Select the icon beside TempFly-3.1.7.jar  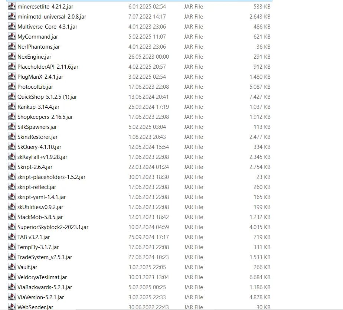coord(12,247)
